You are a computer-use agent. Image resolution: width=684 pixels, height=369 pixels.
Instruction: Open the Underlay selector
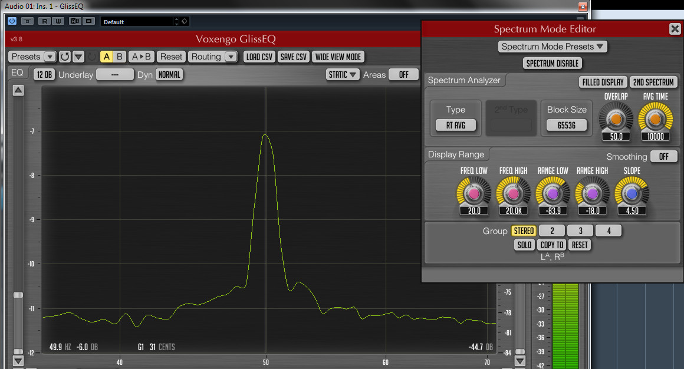[x=115, y=75]
